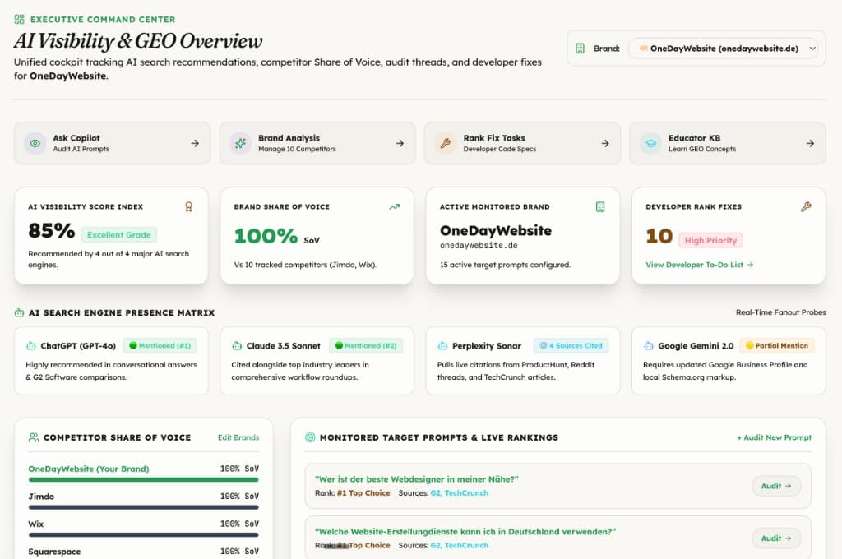Click the 85% visibility score value
842x559 pixels.
point(52,231)
